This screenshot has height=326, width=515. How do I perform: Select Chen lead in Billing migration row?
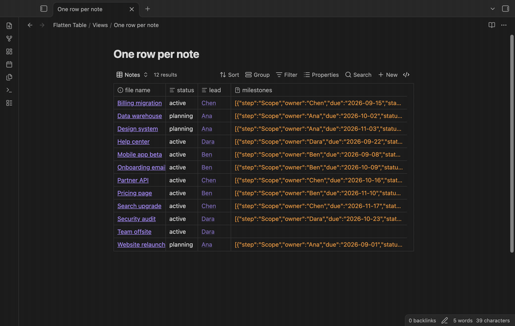point(208,103)
